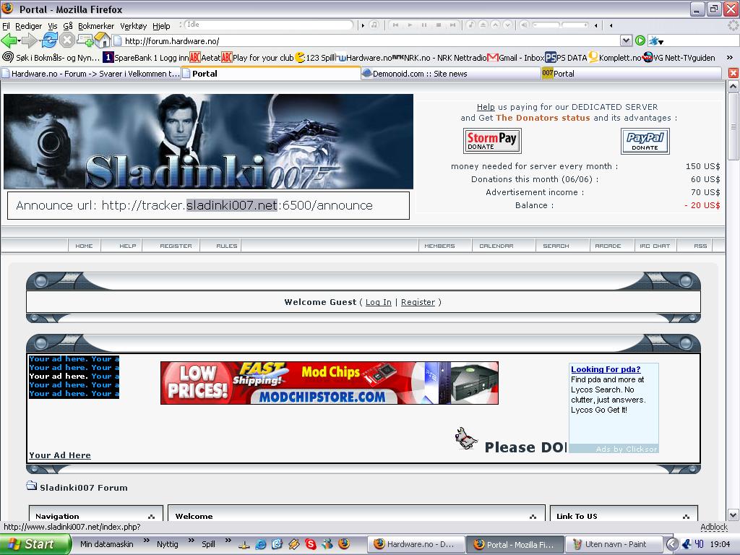Viewport: 740px width, 555px height.
Task: Open the back button history dropdown arrow
Action: pyautogui.click(x=18, y=41)
